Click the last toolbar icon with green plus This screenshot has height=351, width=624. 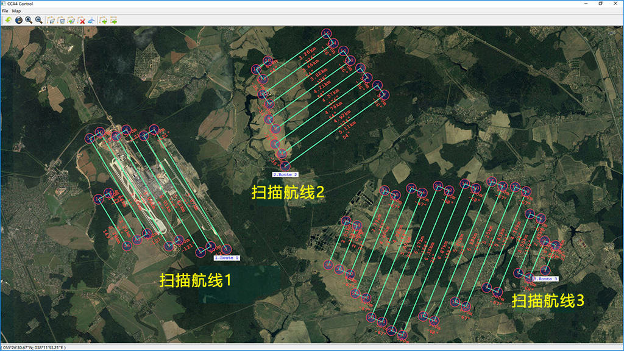[x=114, y=20]
